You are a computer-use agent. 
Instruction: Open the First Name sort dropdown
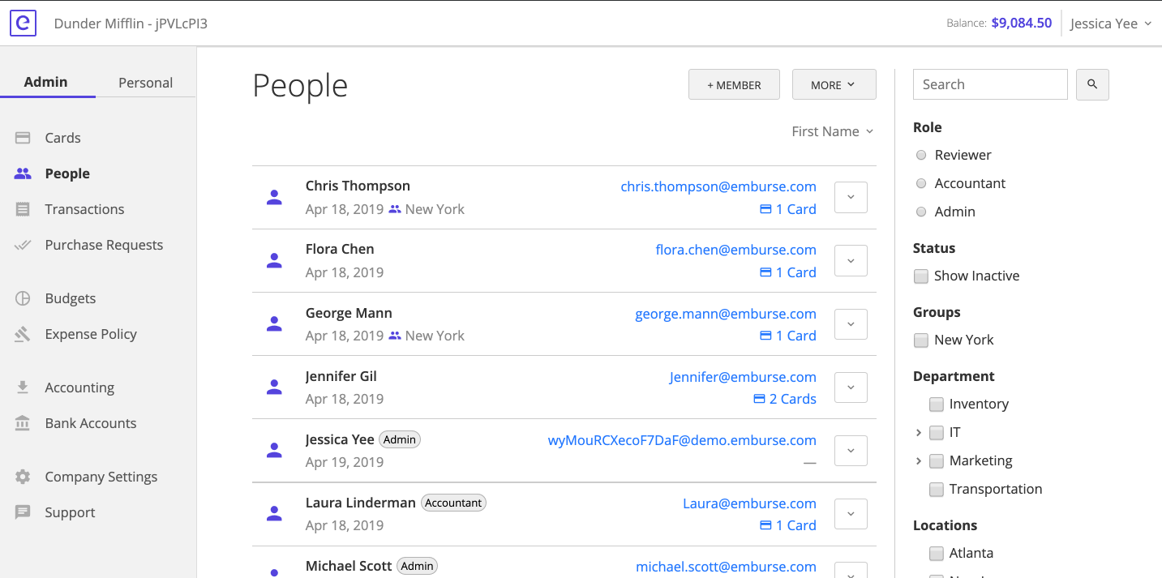833,131
